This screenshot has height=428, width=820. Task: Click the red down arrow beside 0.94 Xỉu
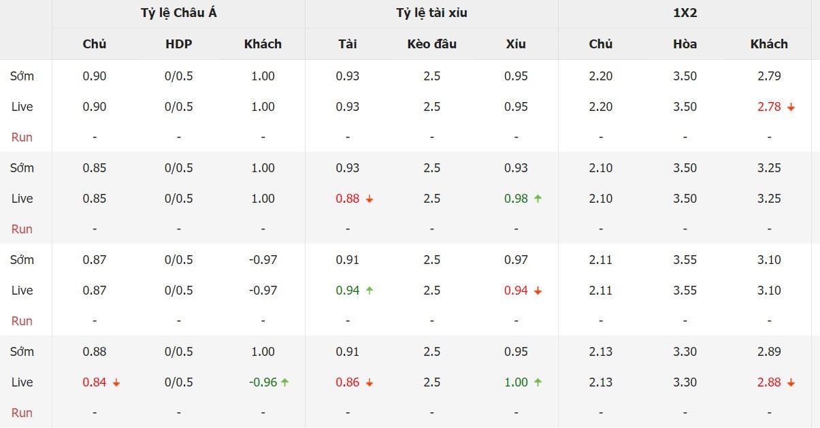pyautogui.click(x=538, y=291)
